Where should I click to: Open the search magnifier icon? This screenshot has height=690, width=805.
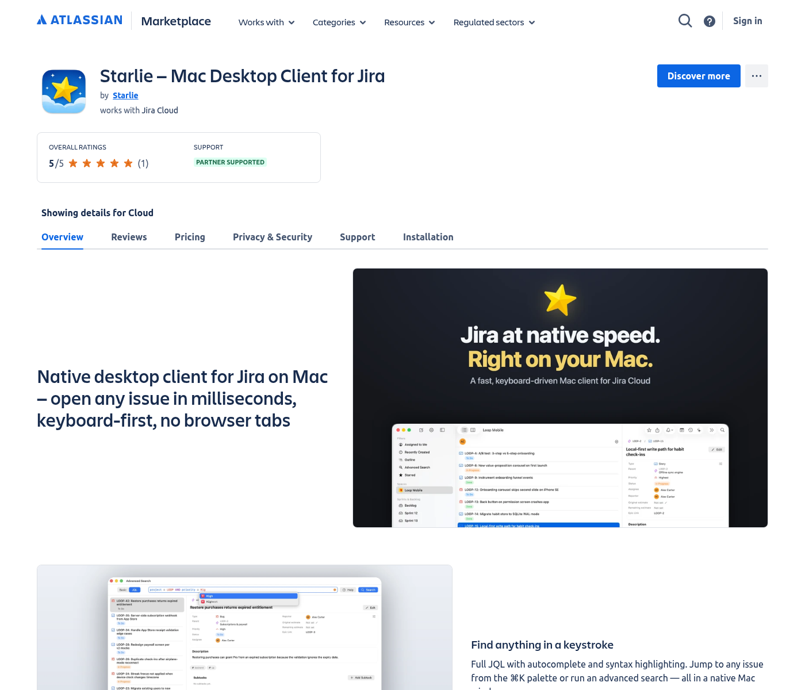click(685, 21)
